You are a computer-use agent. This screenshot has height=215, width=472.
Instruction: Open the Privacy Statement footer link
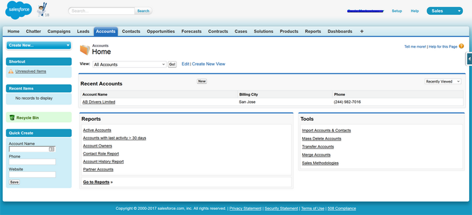(x=245, y=208)
